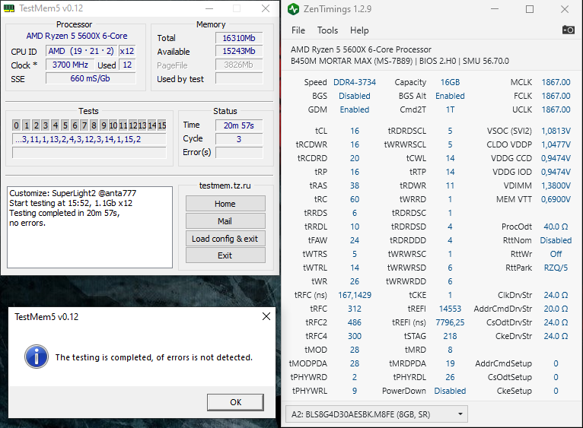Click the PowerDown Disabled value
Image resolution: width=583 pixels, height=428 pixels.
click(x=450, y=391)
